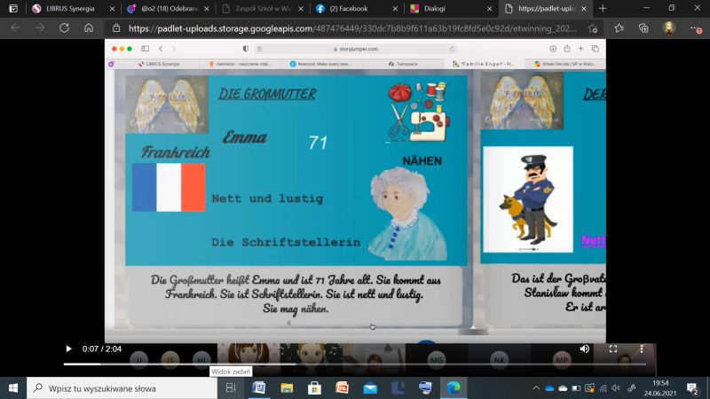Refresh the current page
Image resolution: width=710 pixels, height=399 pixels.
(64, 27)
